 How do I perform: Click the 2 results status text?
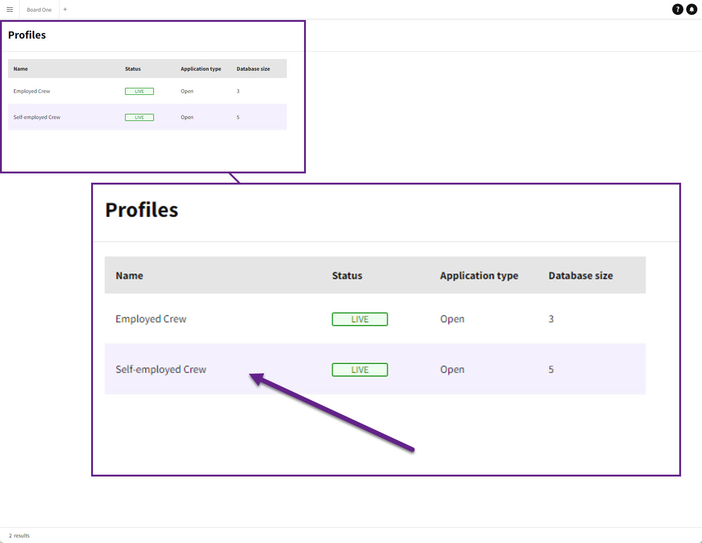19,536
